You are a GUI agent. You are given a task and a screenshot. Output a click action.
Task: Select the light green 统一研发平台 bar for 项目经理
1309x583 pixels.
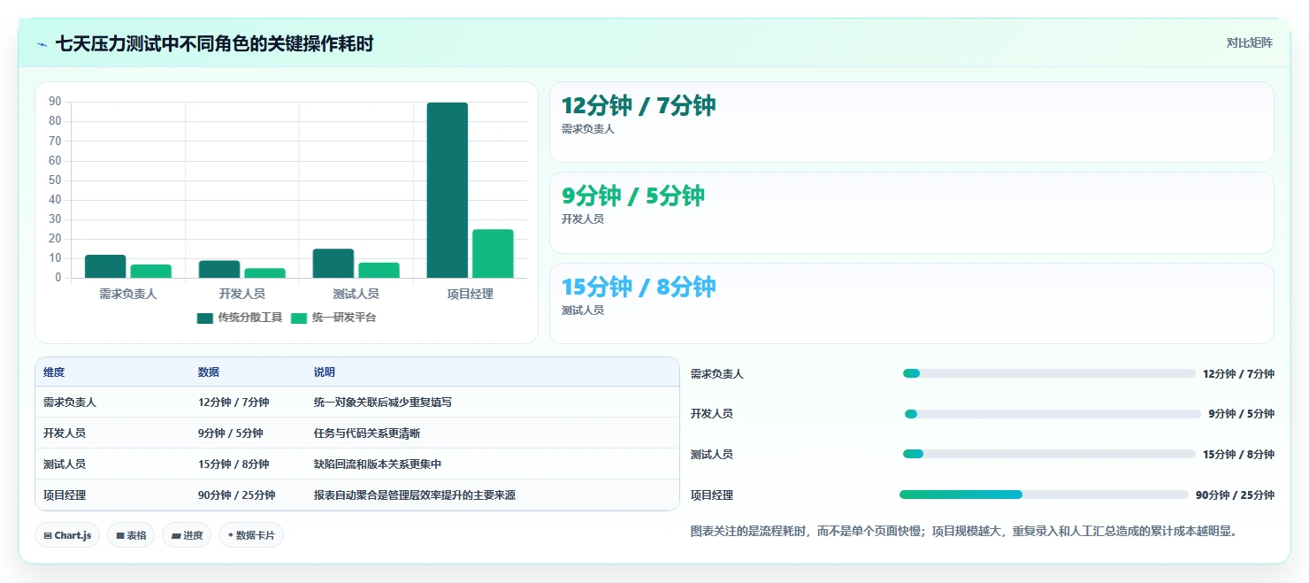(x=493, y=254)
